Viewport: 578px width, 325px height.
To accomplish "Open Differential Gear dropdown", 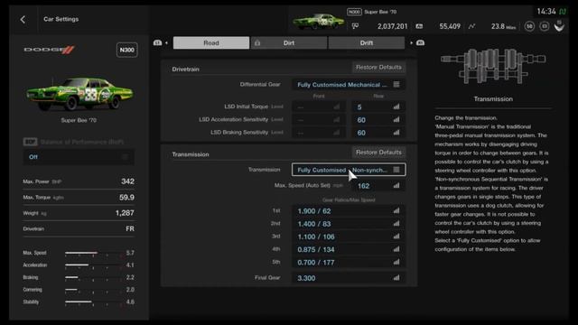I will click(349, 85).
